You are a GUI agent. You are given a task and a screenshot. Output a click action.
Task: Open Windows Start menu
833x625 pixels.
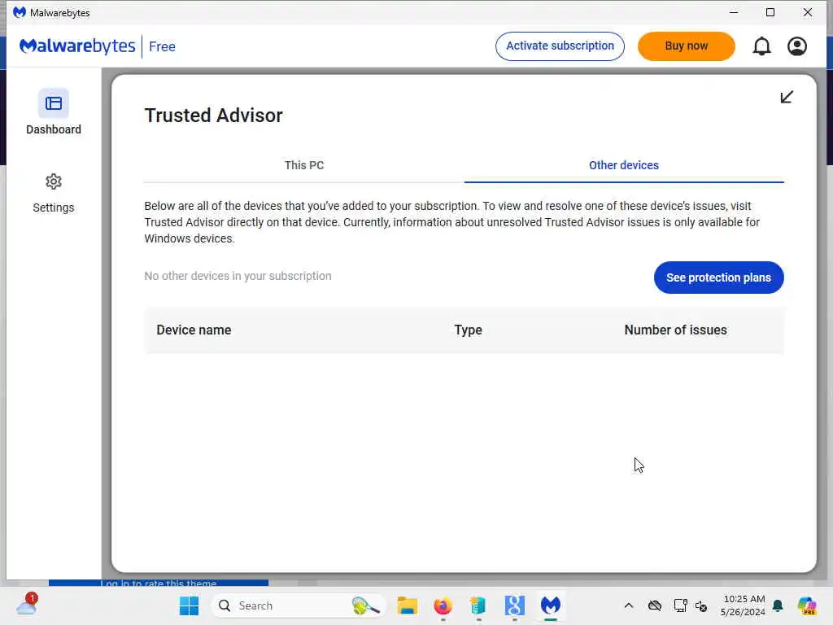pos(189,605)
